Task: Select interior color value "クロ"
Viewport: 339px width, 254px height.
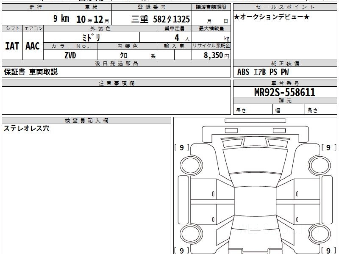Action: click(124, 55)
